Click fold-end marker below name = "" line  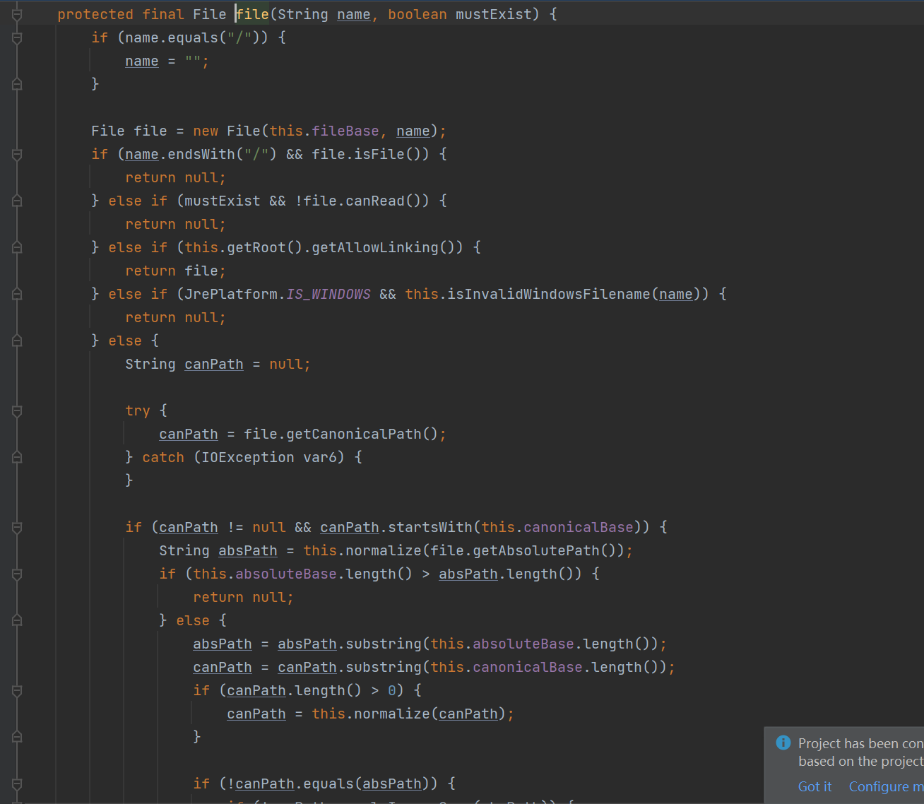17,84
